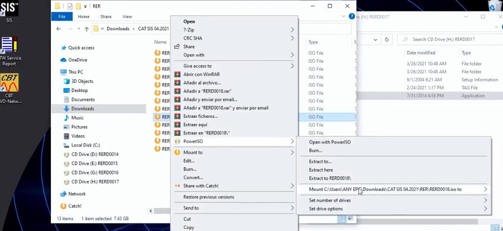Select Downloads in navigation pane
This screenshot has width=503, height=231.
coord(82,108)
